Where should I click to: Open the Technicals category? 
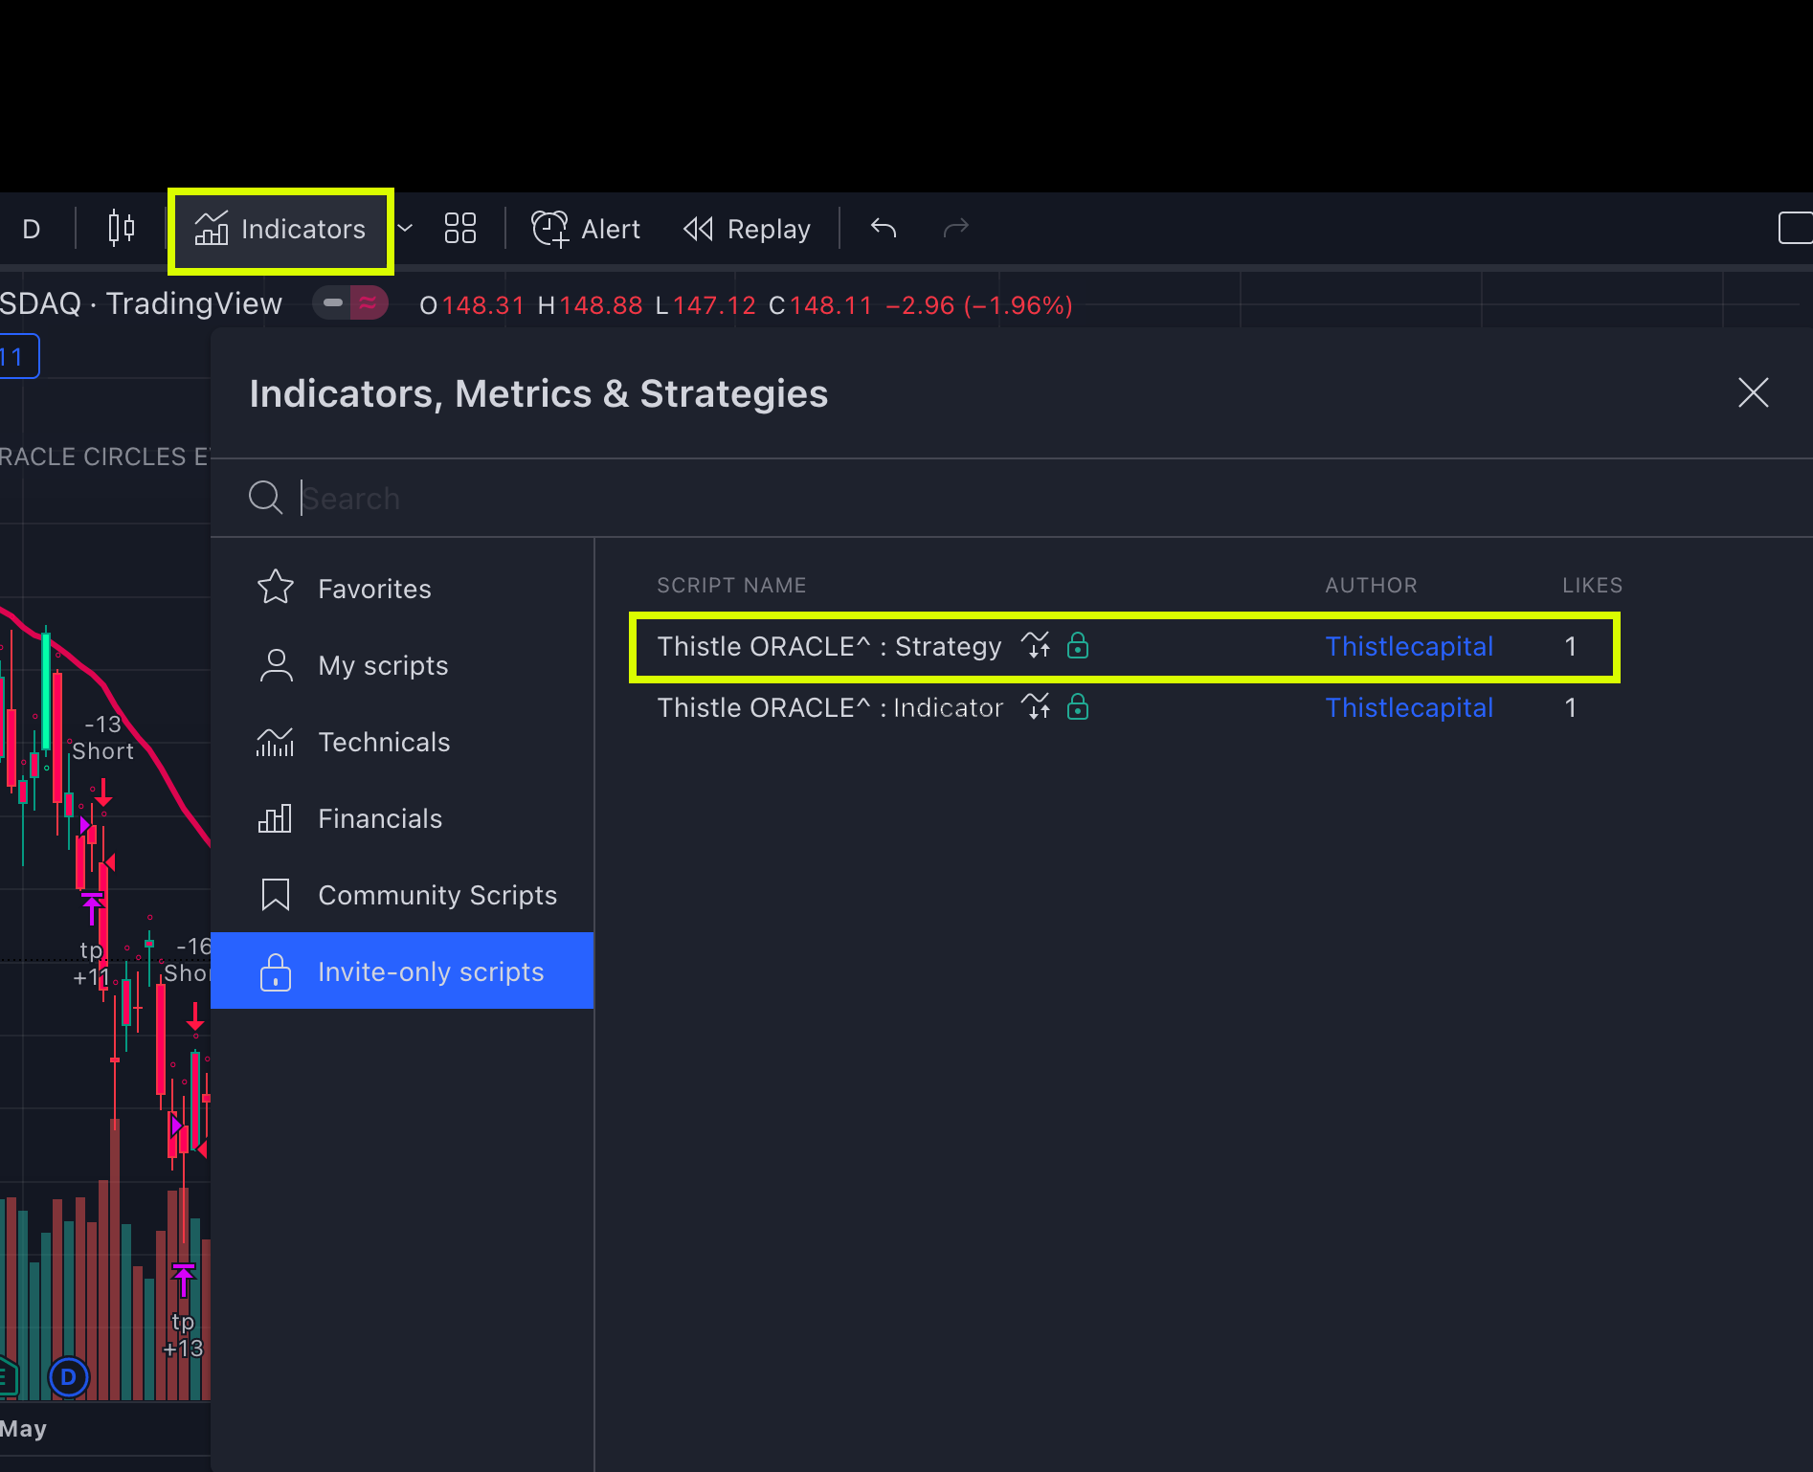402,742
